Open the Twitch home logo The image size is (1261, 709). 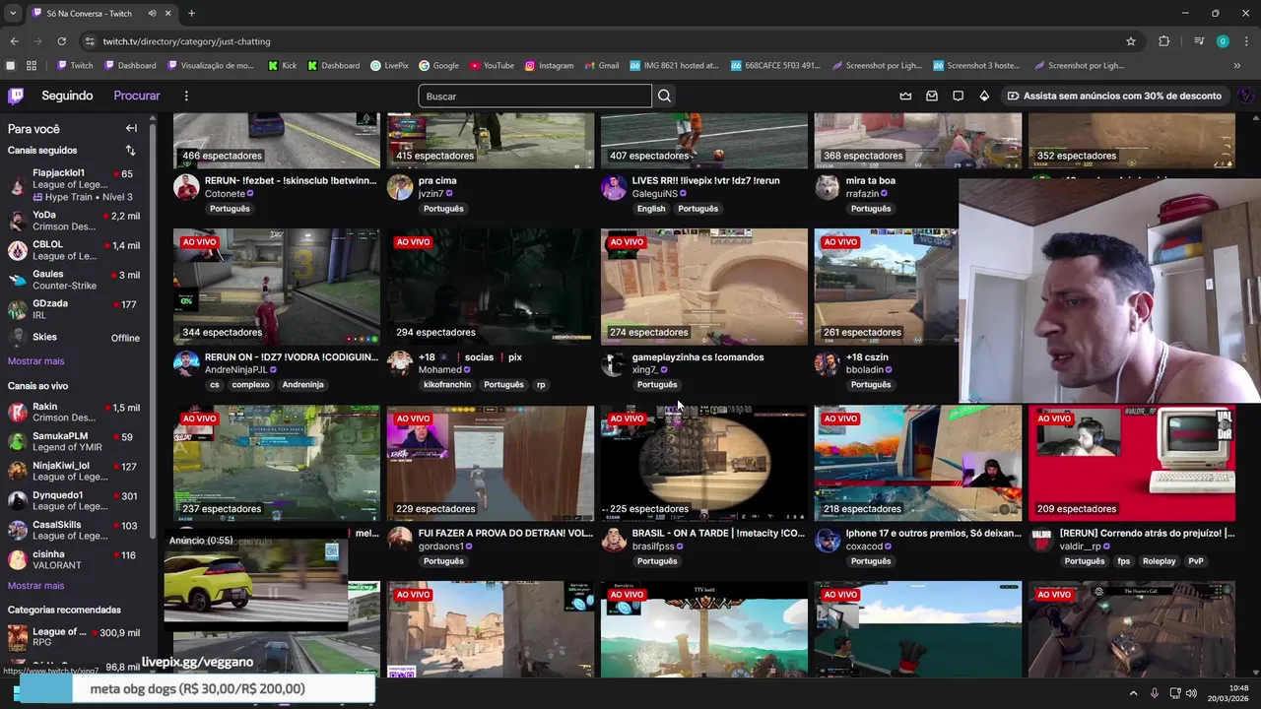point(16,96)
